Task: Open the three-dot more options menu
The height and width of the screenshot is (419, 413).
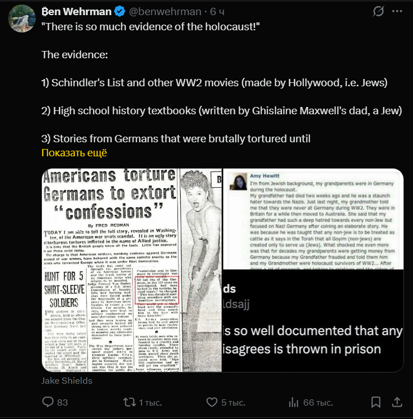Action: (397, 11)
